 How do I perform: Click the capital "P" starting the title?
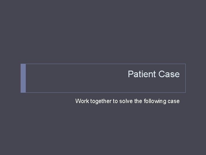pyautogui.click(x=130, y=74)
